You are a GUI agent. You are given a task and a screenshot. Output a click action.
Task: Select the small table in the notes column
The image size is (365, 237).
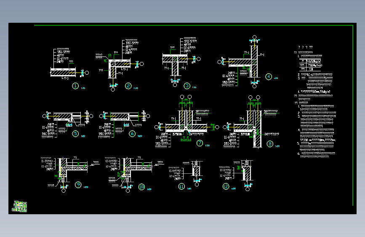point(311,65)
